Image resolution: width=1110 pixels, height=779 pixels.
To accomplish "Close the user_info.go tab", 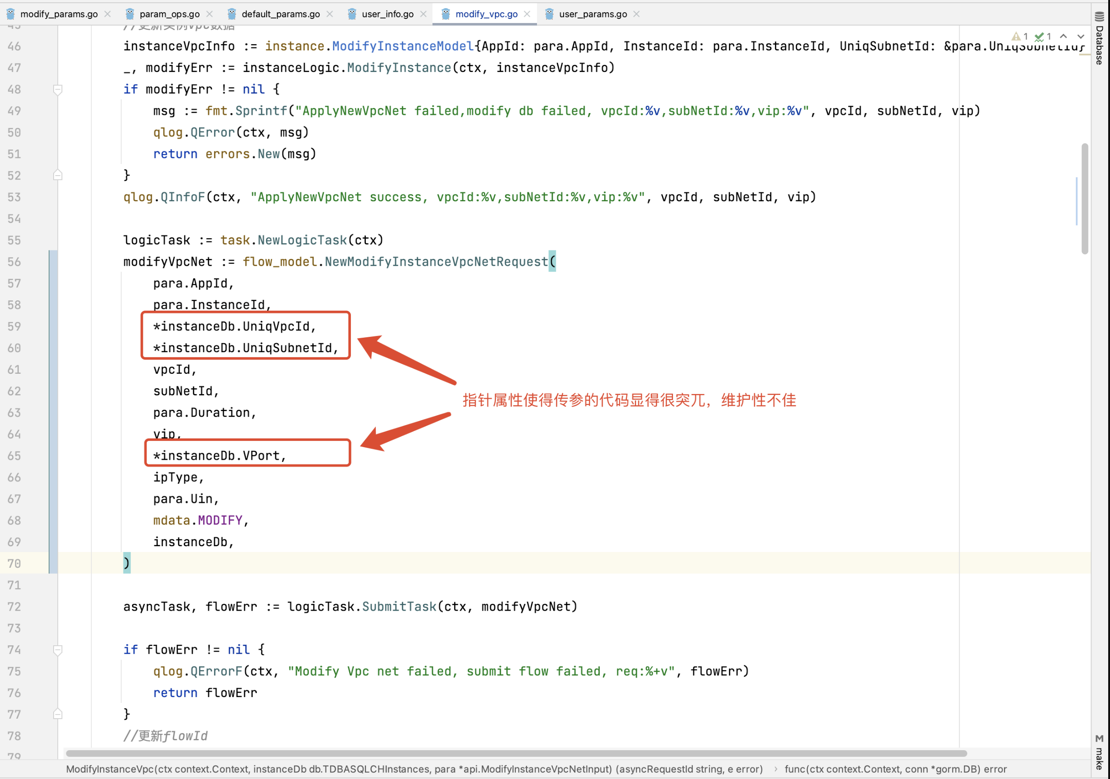I will [423, 14].
